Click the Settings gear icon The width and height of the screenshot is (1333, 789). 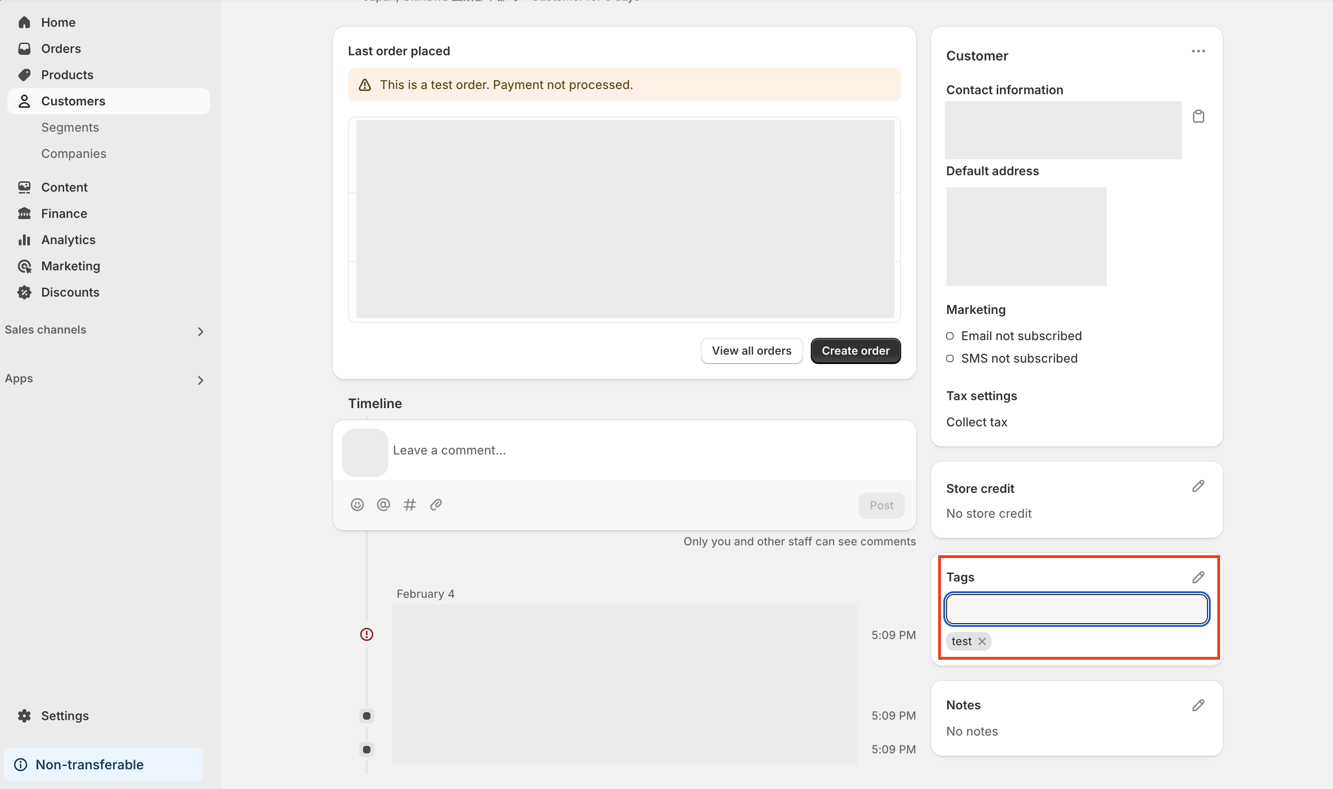click(x=24, y=715)
